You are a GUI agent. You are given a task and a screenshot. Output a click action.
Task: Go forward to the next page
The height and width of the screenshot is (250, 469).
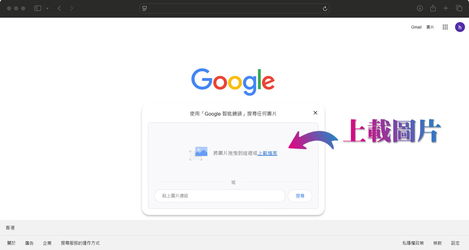coord(72,8)
